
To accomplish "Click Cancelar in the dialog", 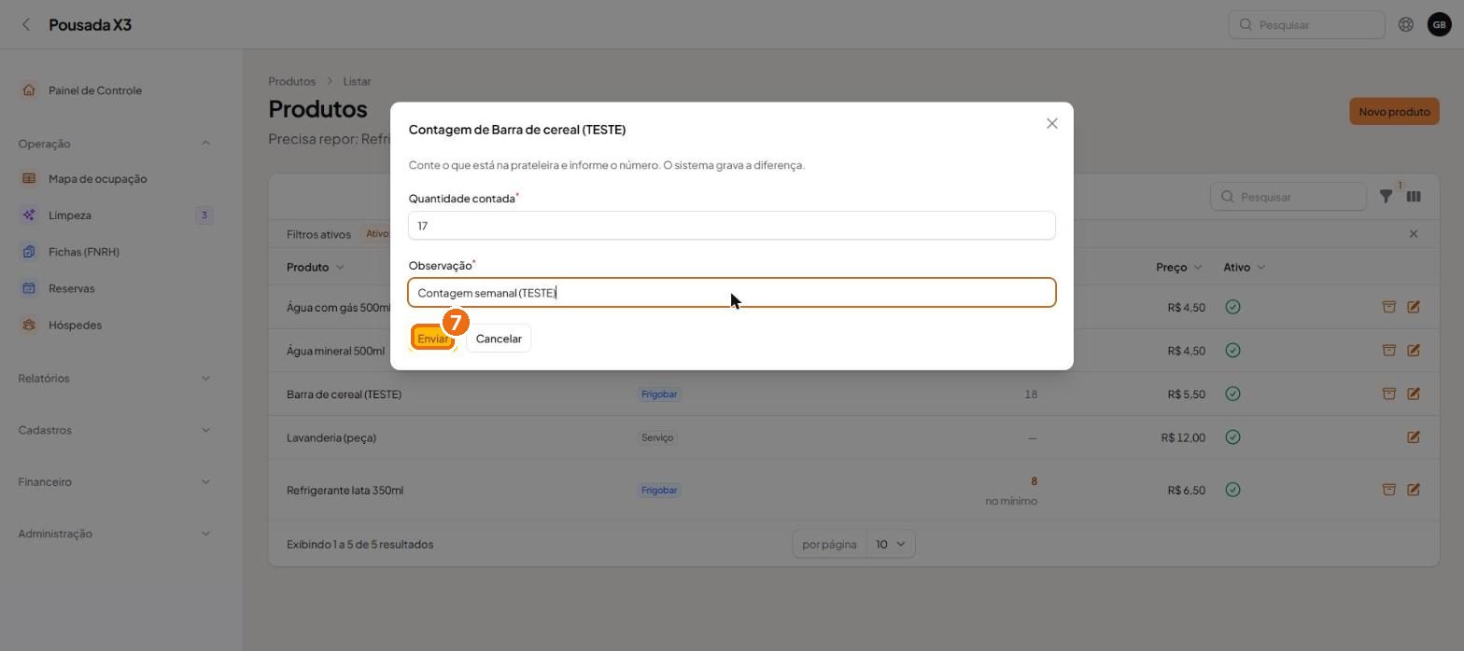I will click(x=499, y=339).
